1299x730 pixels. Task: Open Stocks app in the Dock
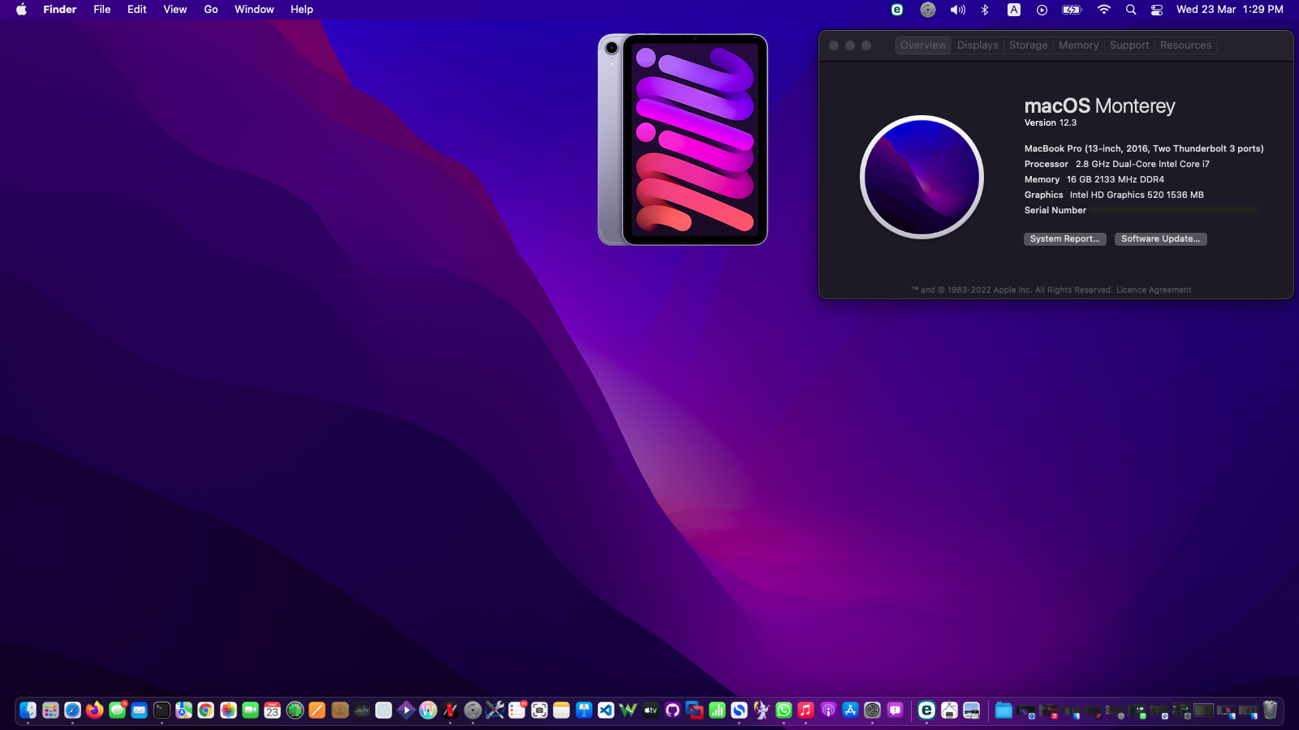[362, 711]
